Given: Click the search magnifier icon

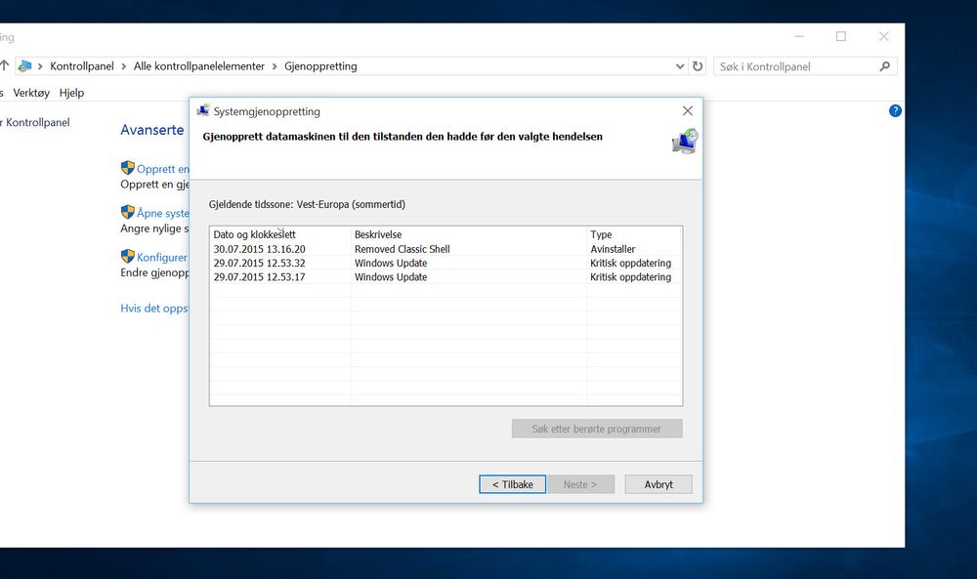Looking at the screenshot, I should pyautogui.click(x=884, y=66).
